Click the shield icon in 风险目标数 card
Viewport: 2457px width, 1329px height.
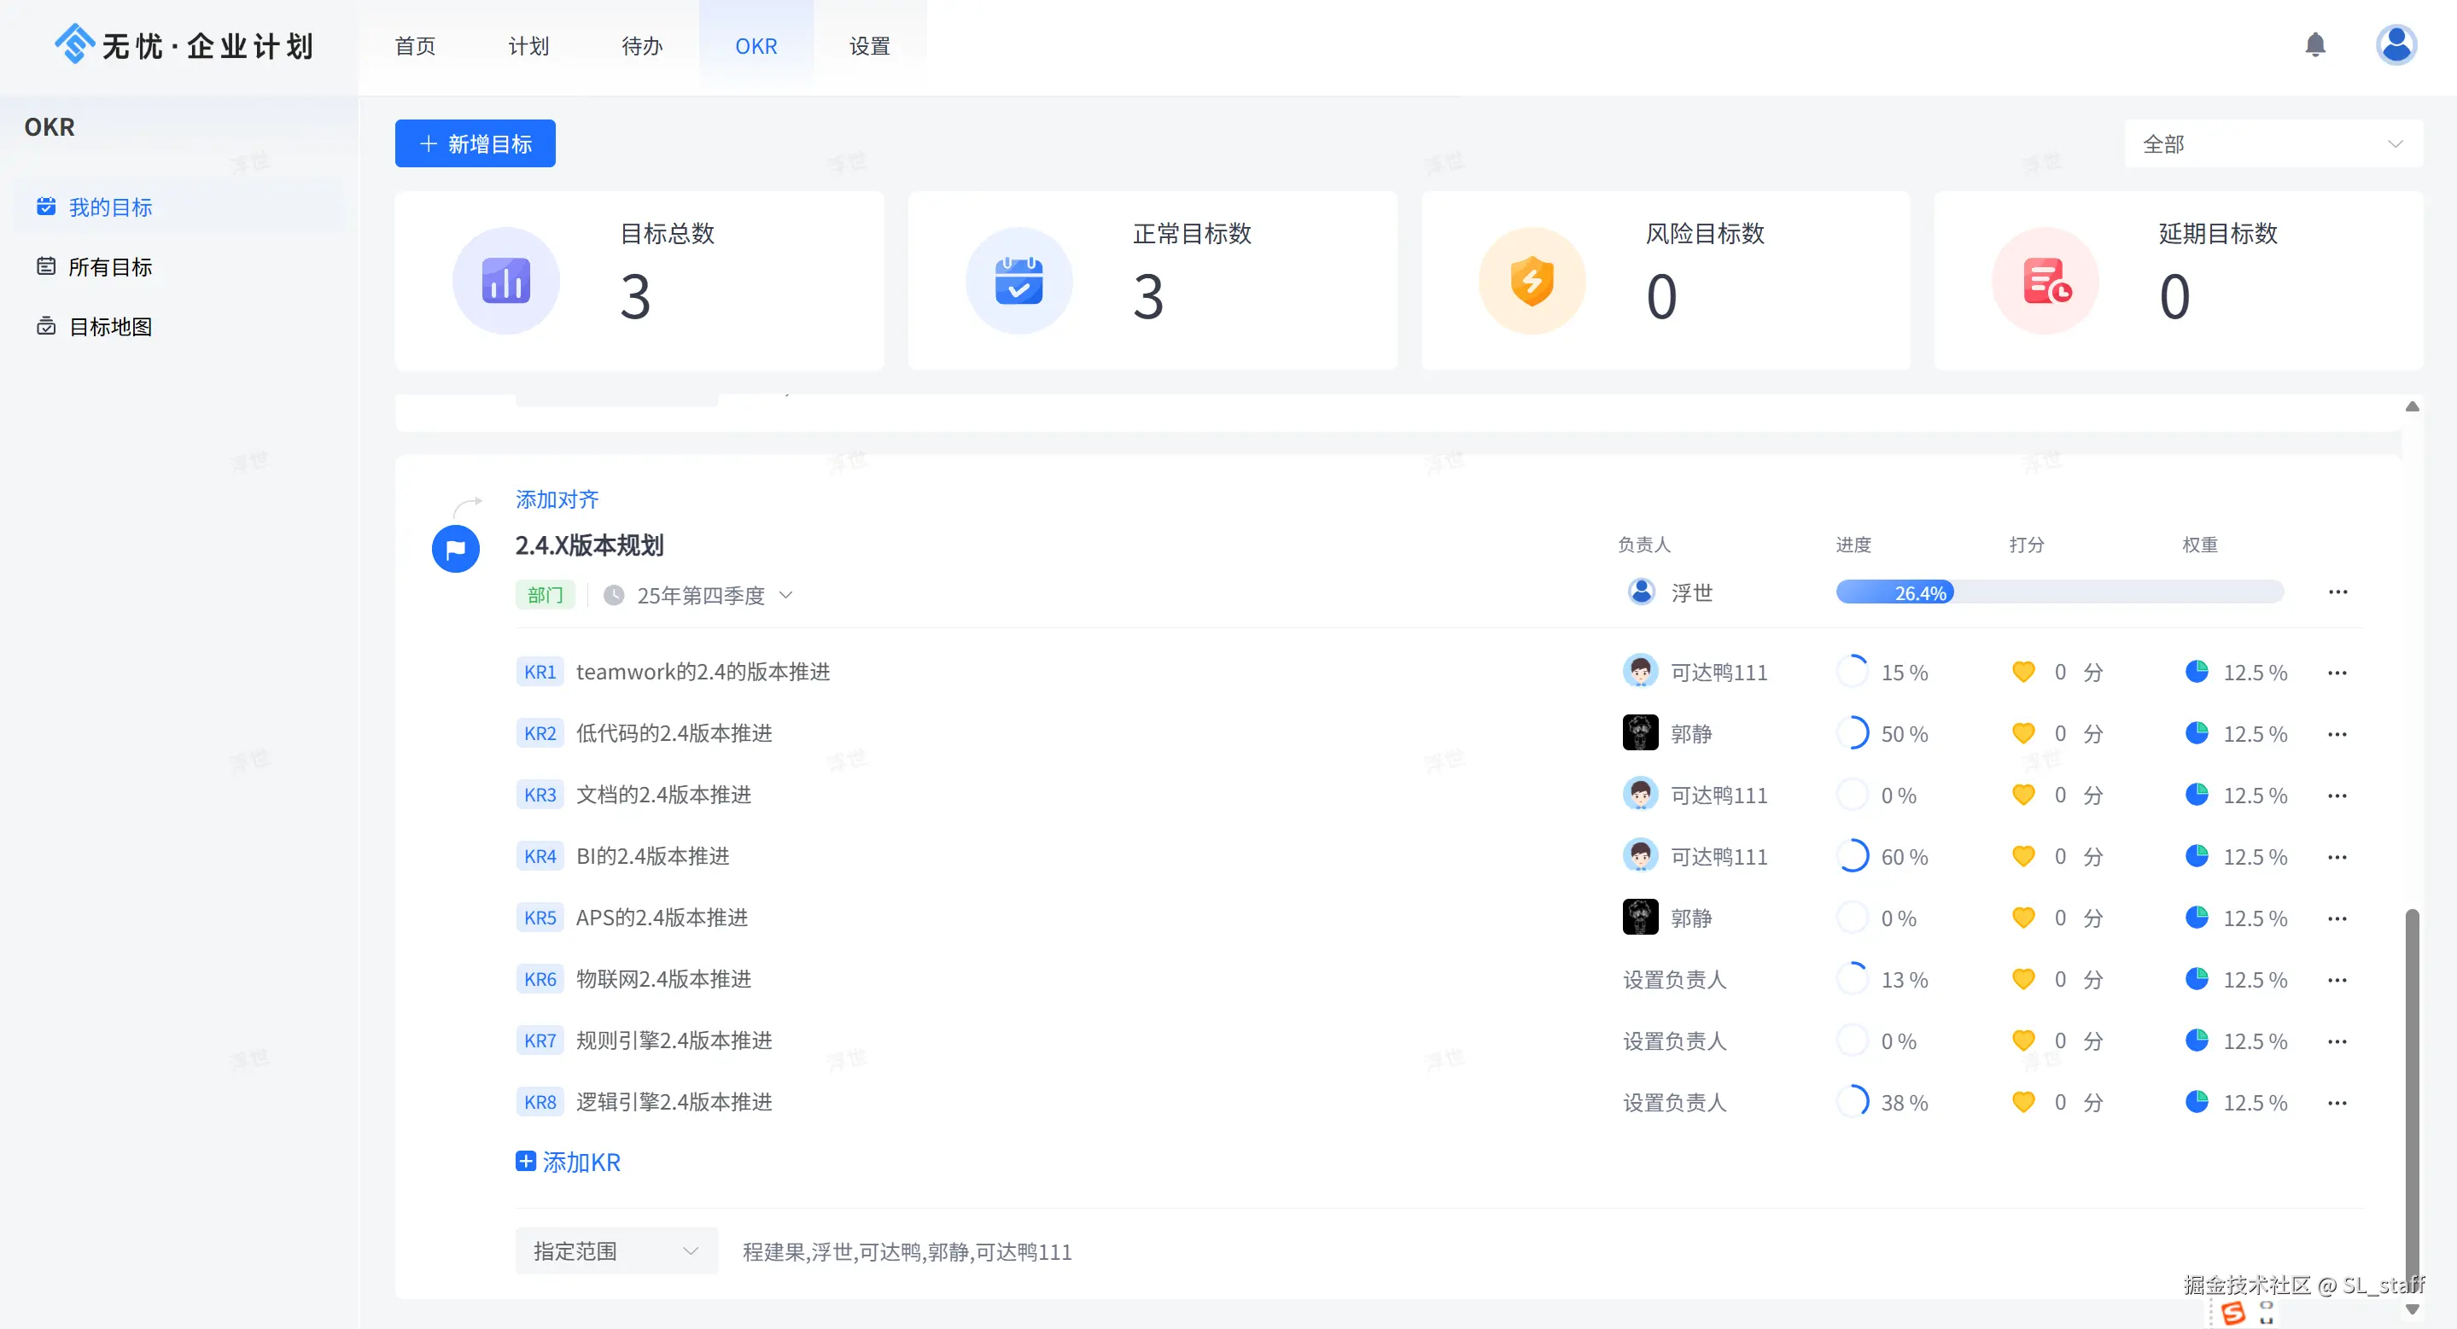tap(1532, 281)
